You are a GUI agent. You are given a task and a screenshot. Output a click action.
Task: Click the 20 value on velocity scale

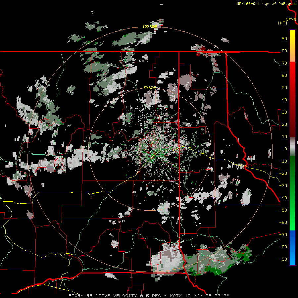pyautogui.click(x=284, y=124)
